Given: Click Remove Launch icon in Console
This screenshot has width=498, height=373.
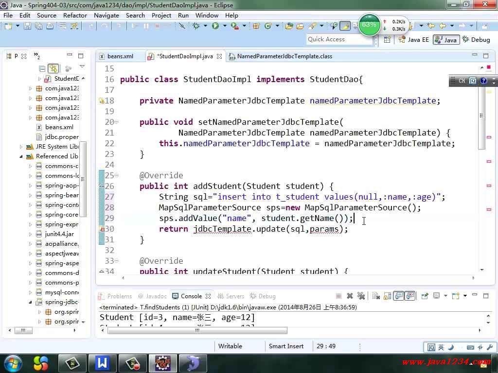Looking at the screenshot, I should [350, 296].
